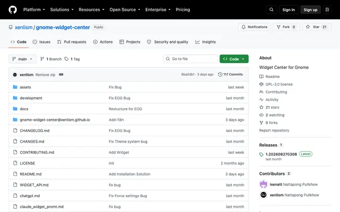
Task: Open the gnome-widget-center repository link
Action: (63, 28)
